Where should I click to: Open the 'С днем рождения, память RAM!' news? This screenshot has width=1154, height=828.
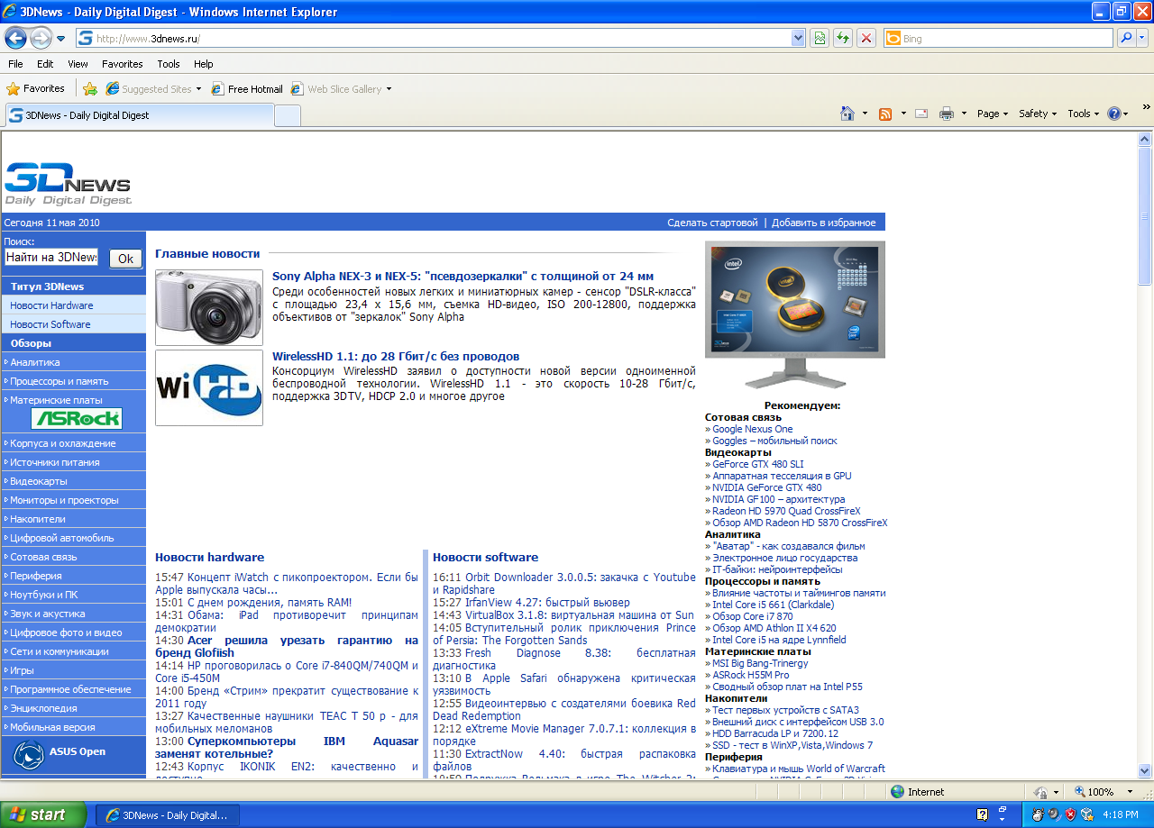(270, 603)
